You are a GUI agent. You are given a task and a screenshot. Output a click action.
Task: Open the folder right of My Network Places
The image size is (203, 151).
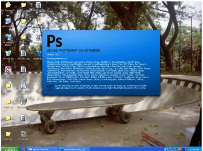pos(24,39)
